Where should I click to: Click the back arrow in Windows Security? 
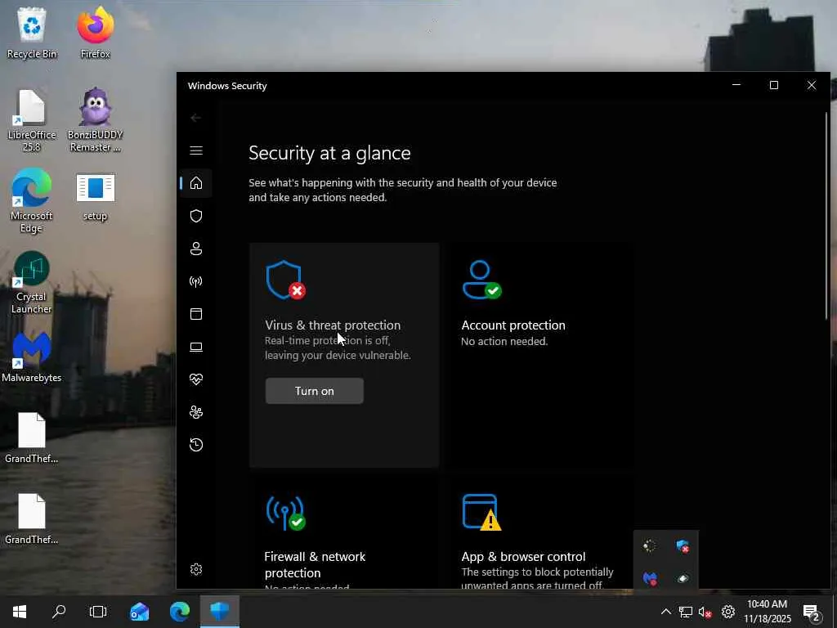[196, 118]
